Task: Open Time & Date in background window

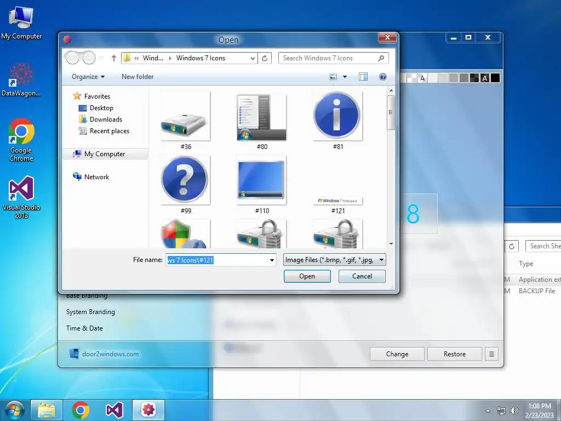Action: click(84, 328)
